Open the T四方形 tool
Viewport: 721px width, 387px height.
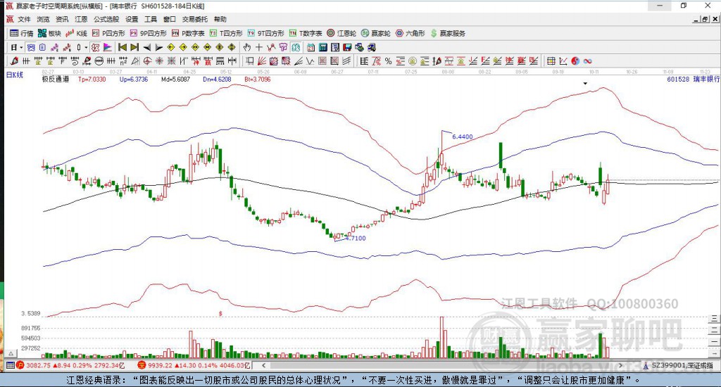coord(226,33)
